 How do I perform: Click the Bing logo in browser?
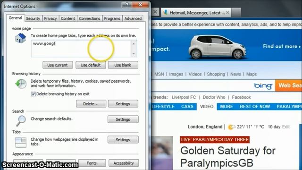(263, 85)
